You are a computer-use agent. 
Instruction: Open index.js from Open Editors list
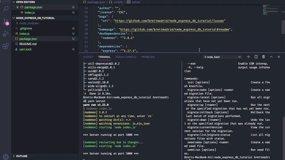[x=30, y=12]
